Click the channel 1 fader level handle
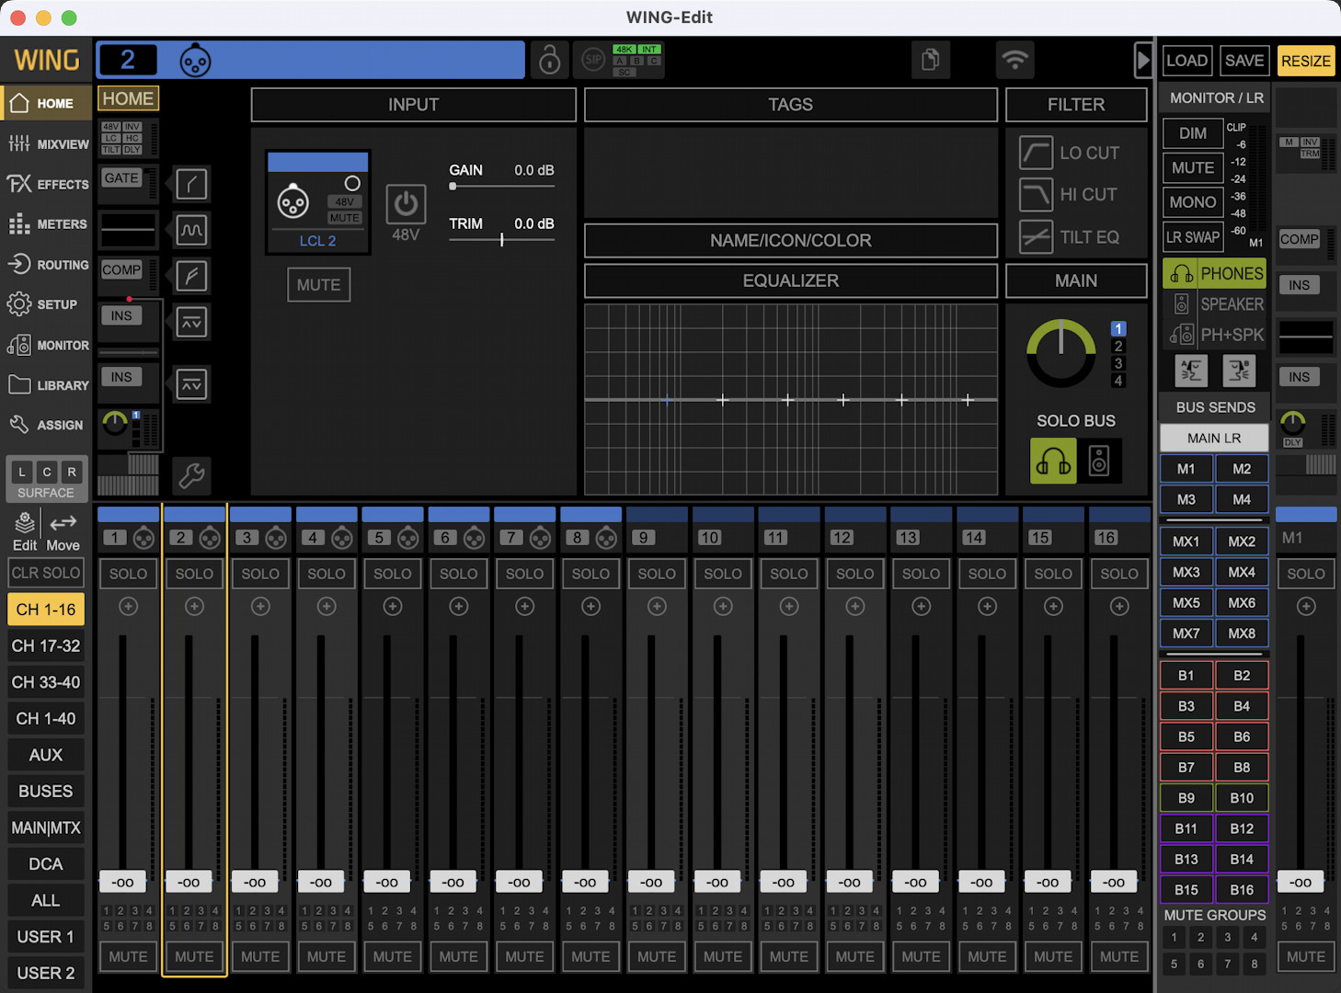Image resolution: width=1341 pixels, height=993 pixels. (x=122, y=883)
